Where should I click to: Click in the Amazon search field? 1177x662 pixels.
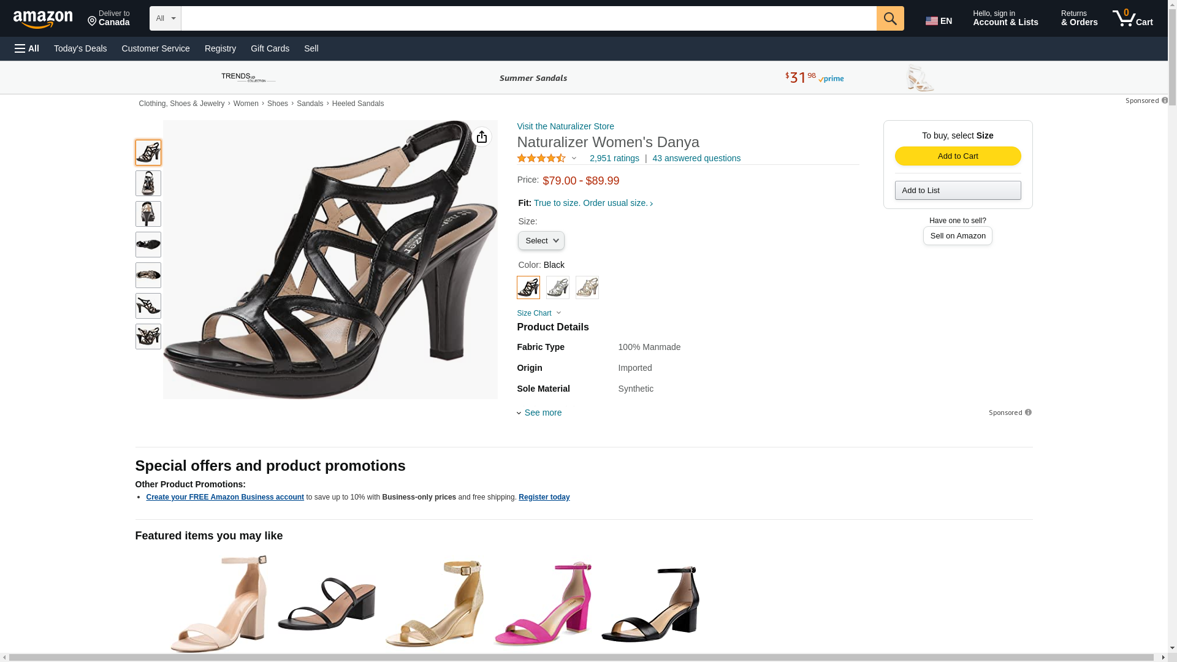[528, 18]
